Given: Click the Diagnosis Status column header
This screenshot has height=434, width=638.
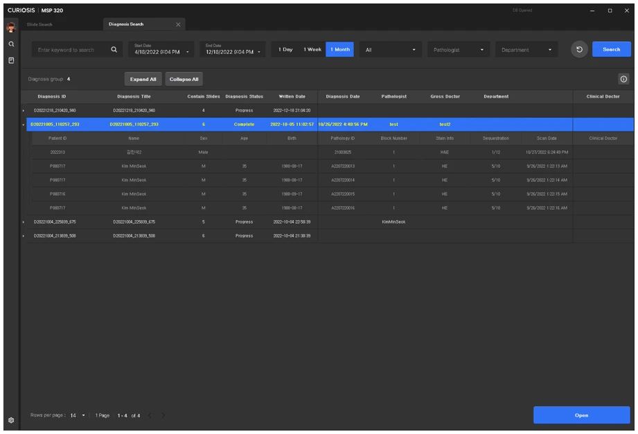Looking at the screenshot, I should coord(244,96).
